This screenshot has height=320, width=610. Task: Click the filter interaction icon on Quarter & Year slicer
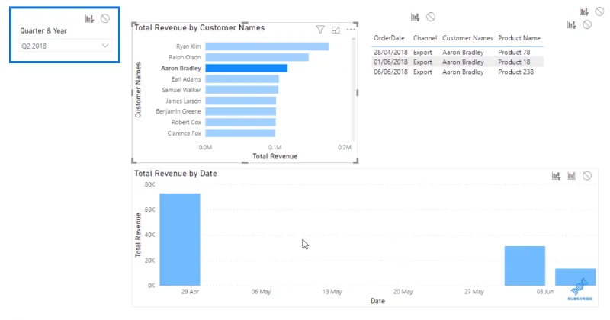tap(89, 18)
